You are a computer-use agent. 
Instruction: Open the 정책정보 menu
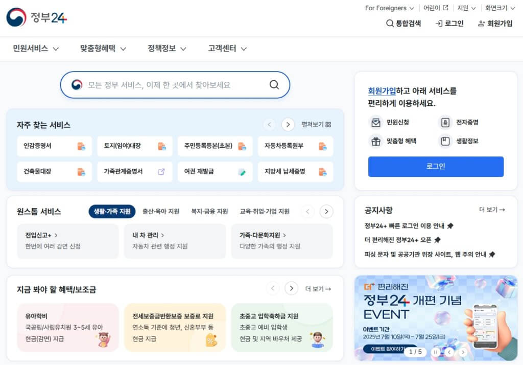[167, 49]
